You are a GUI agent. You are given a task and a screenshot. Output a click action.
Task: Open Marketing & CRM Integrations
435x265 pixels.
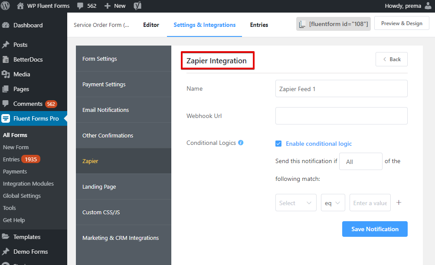click(124, 238)
